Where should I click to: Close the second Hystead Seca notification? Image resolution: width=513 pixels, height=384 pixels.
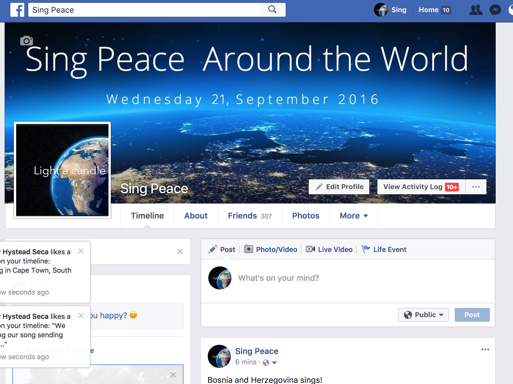coord(81,316)
